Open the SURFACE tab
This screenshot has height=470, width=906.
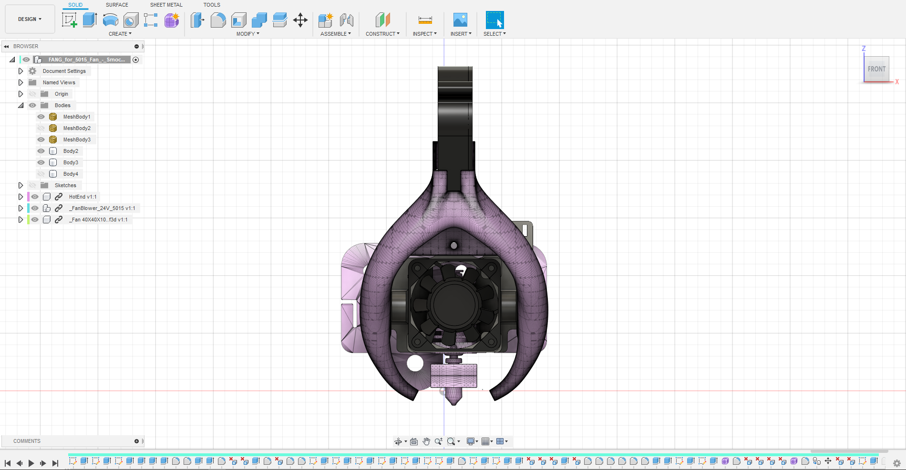click(x=117, y=5)
